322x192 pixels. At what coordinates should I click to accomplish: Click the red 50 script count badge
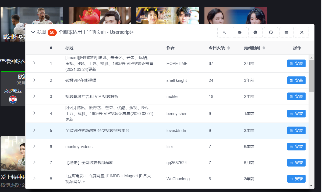tap(52, 32)
